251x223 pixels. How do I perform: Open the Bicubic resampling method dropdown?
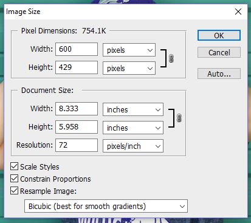coord(106,206)
